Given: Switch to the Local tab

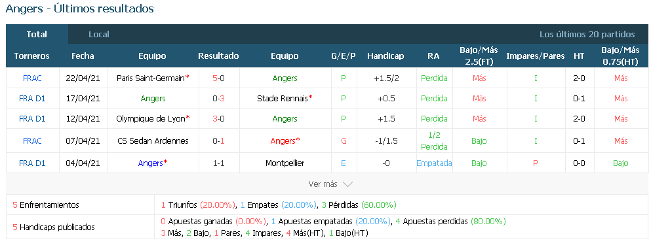Looking at the screenshot, I should 99,35.
